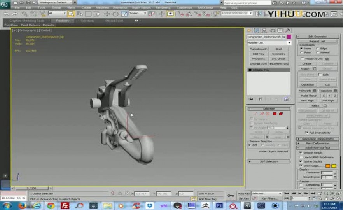Toggle Isoline Display checkbox
343x210 pixels.
(x=301, y=161)
